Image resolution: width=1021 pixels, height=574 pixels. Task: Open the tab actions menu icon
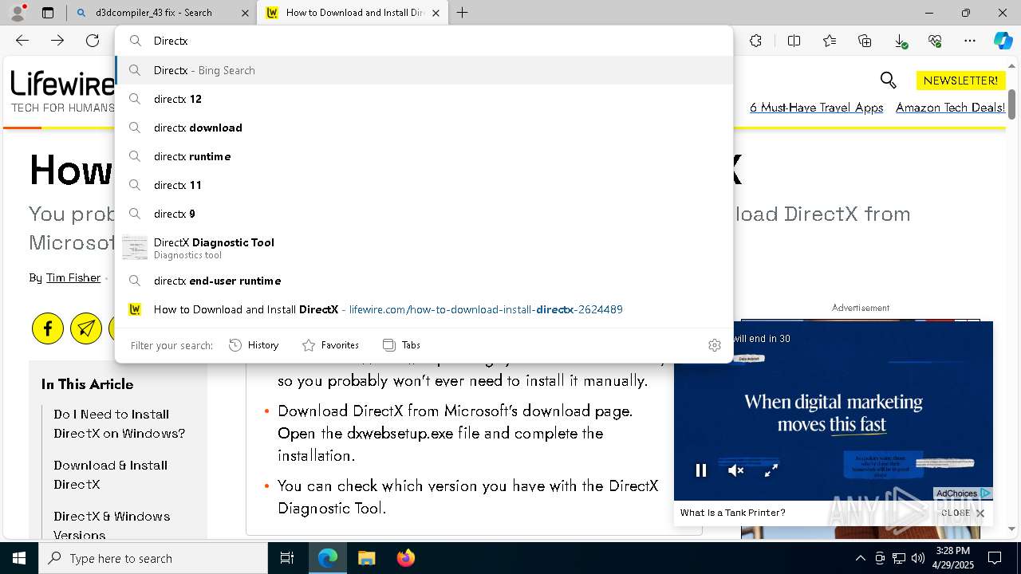[x=48, y=13]
